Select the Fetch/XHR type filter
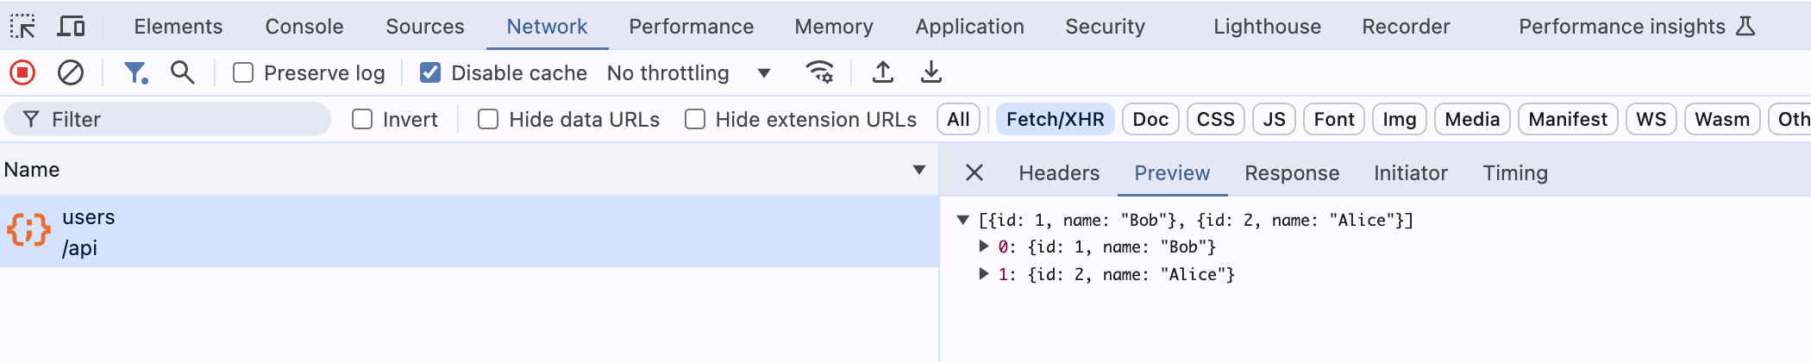Viewport: 1811px width, 362px height. coord(1056,119)
